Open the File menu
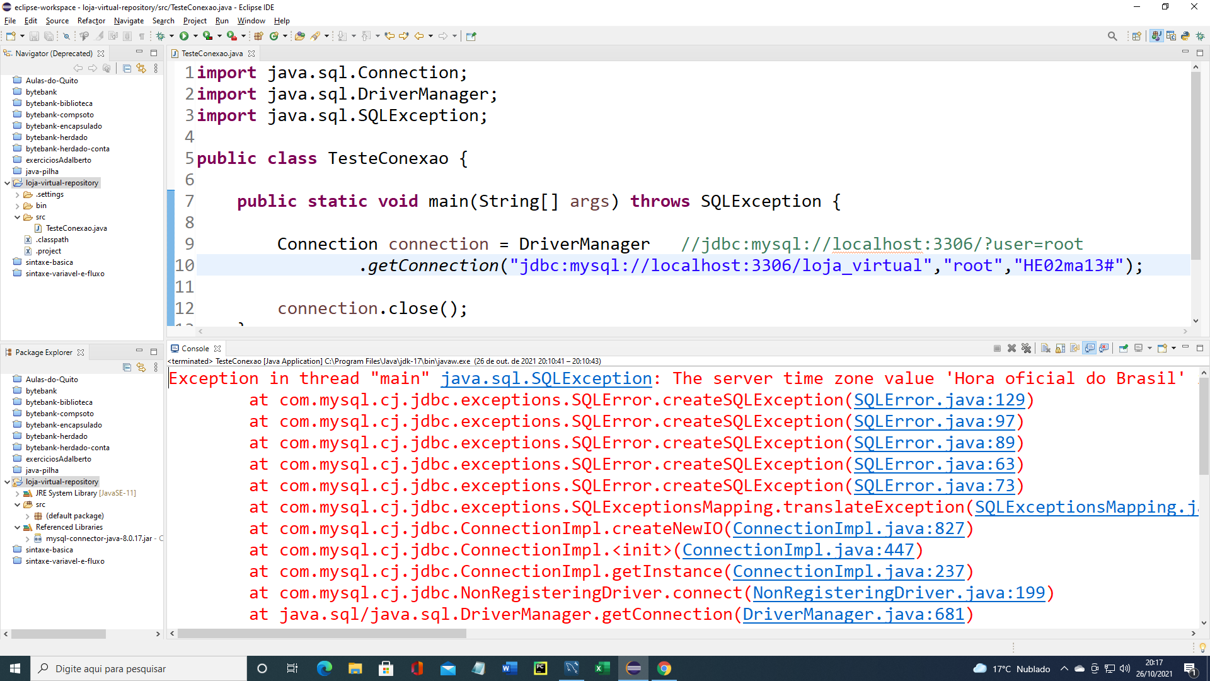Image resolution: width=1210 pixels, height=681 pixels. tap(10, 21)
